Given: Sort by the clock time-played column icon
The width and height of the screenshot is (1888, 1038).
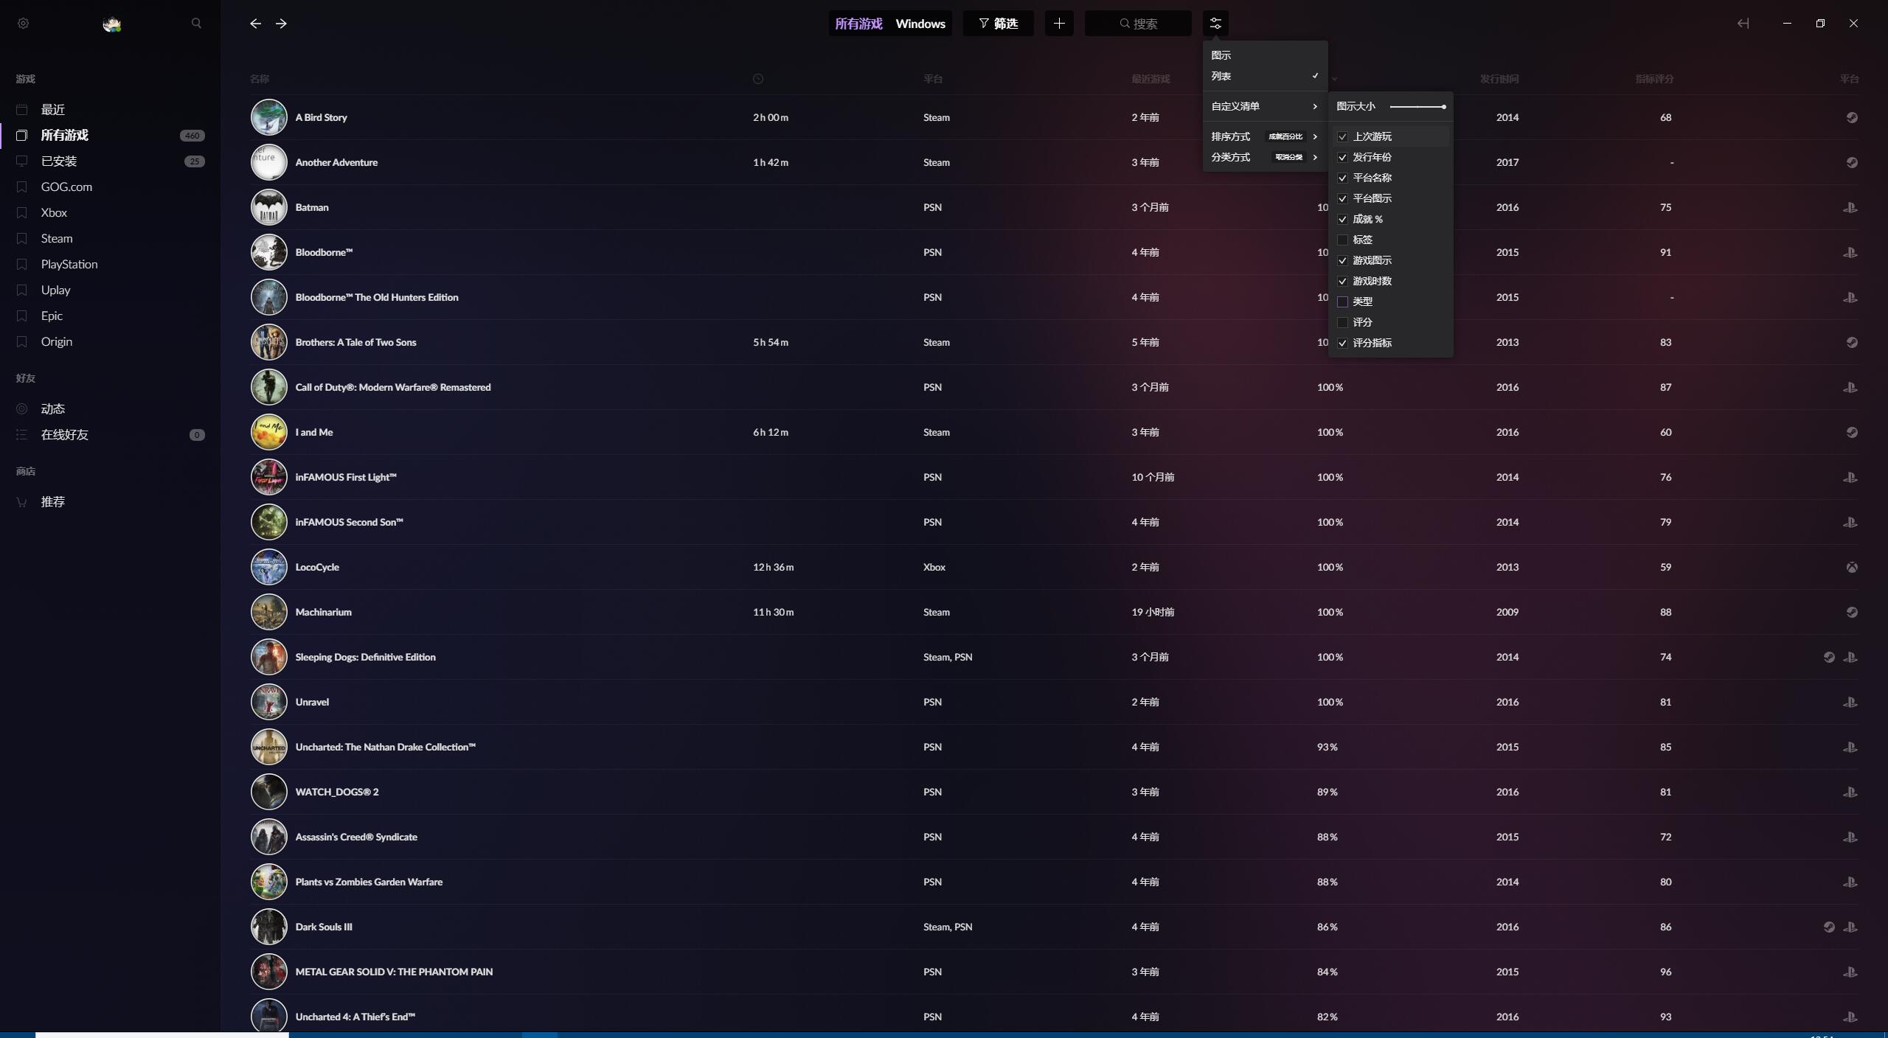Looking at the screenshot, I should tap(758, 79).
